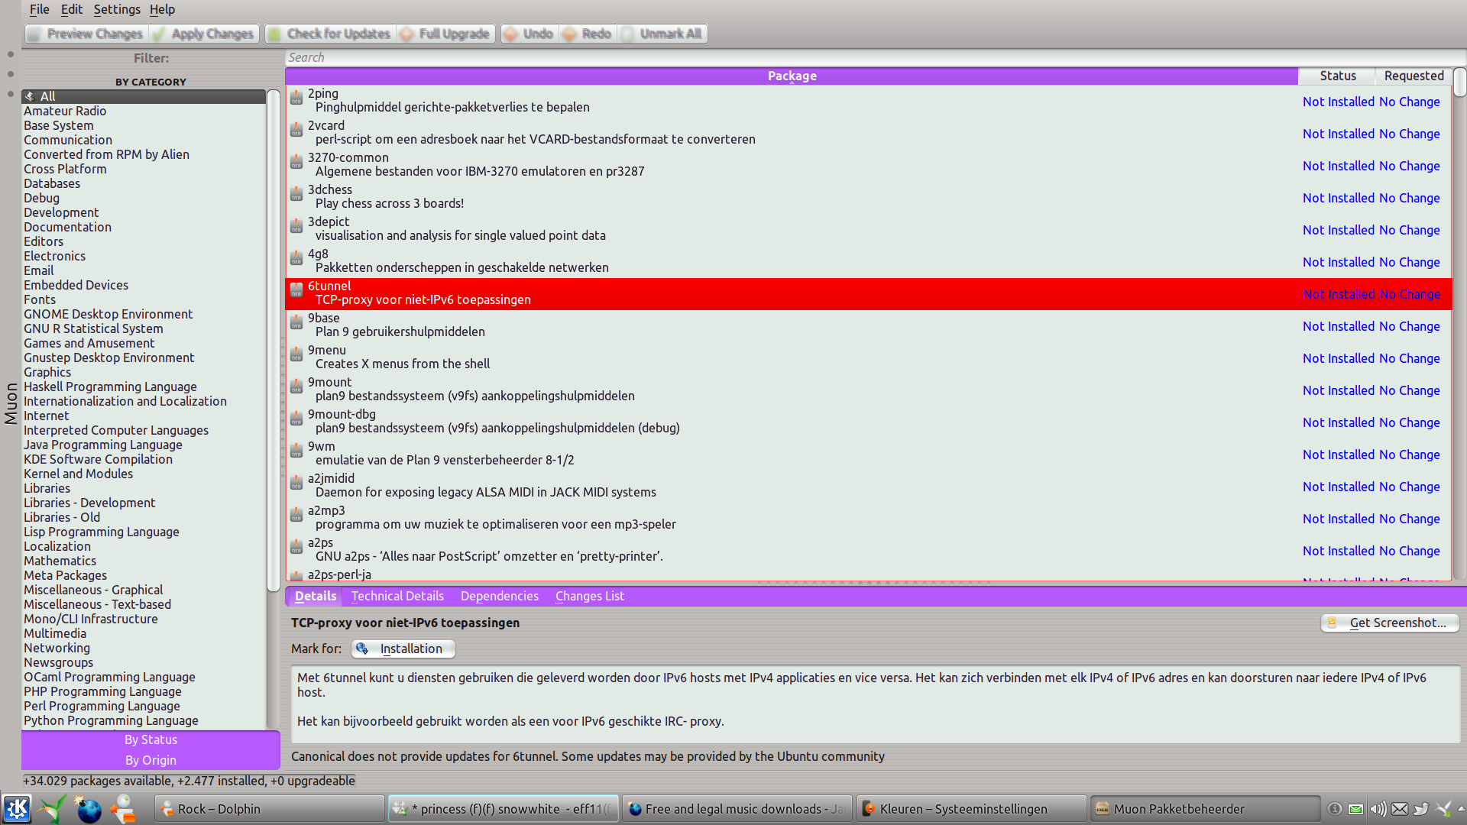The image size is (1467, 825).
Task: Click the package icon next to 9base
Action: point(296,322)
